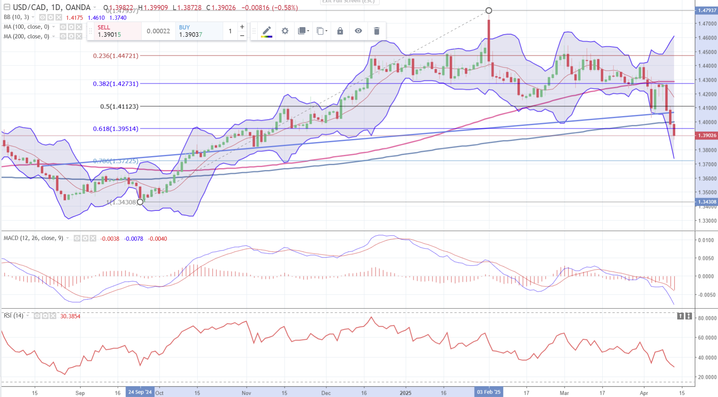This screenshot has height=397, width=718.
Task: Maximize RSI pane with double-arrow icon
Action: point(689,316)
